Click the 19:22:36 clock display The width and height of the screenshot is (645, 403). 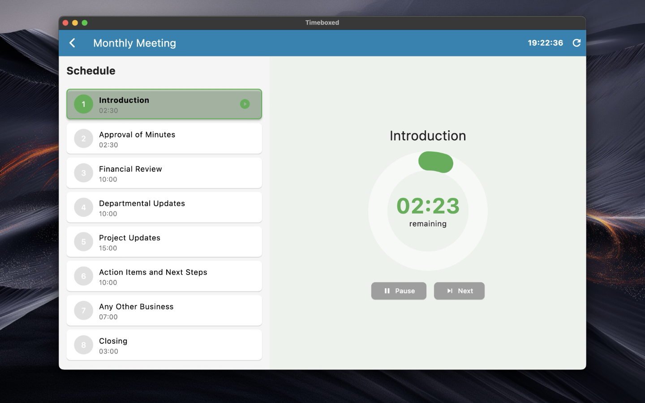tap(545, 43)
